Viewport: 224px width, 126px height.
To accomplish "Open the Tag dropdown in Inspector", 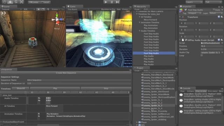I will [x=194, y=13].
